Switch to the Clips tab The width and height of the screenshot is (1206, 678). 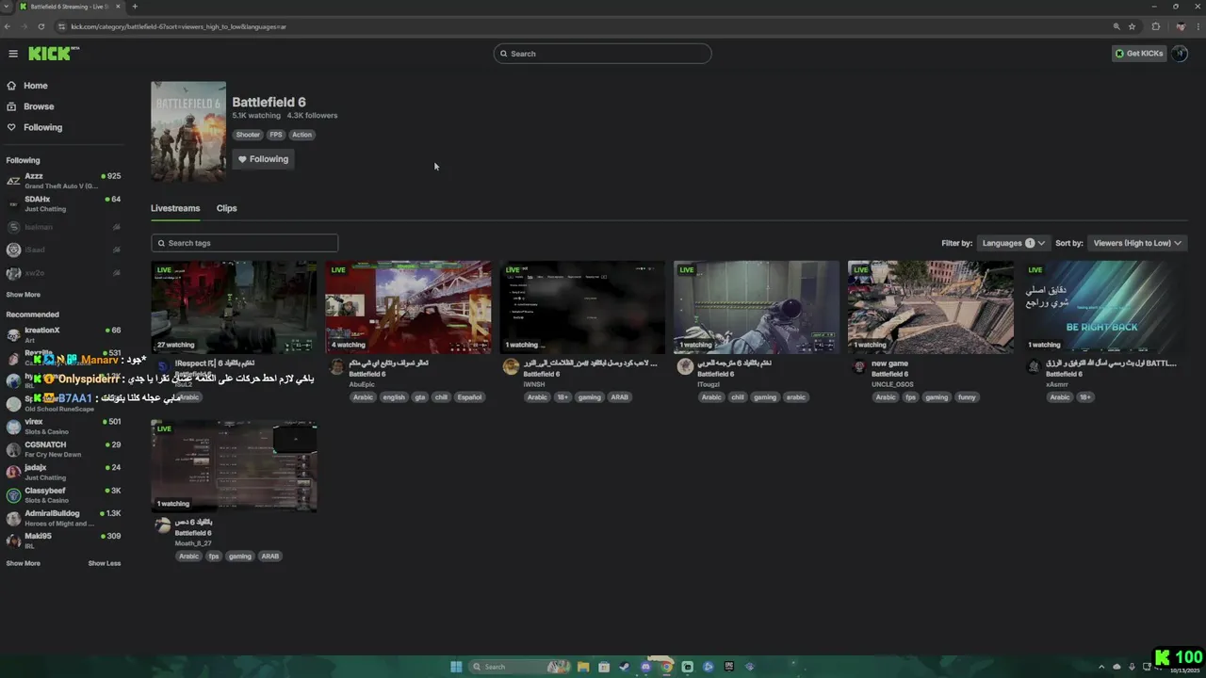(226, 208)
